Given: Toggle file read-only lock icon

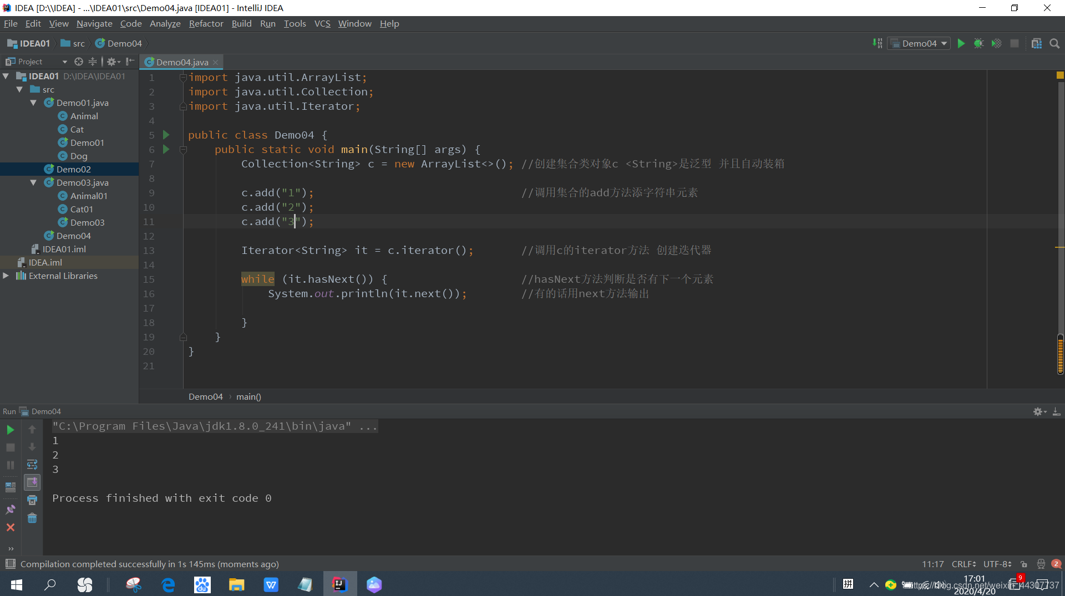Looking at the screenshot, I should coord(1024,564).
